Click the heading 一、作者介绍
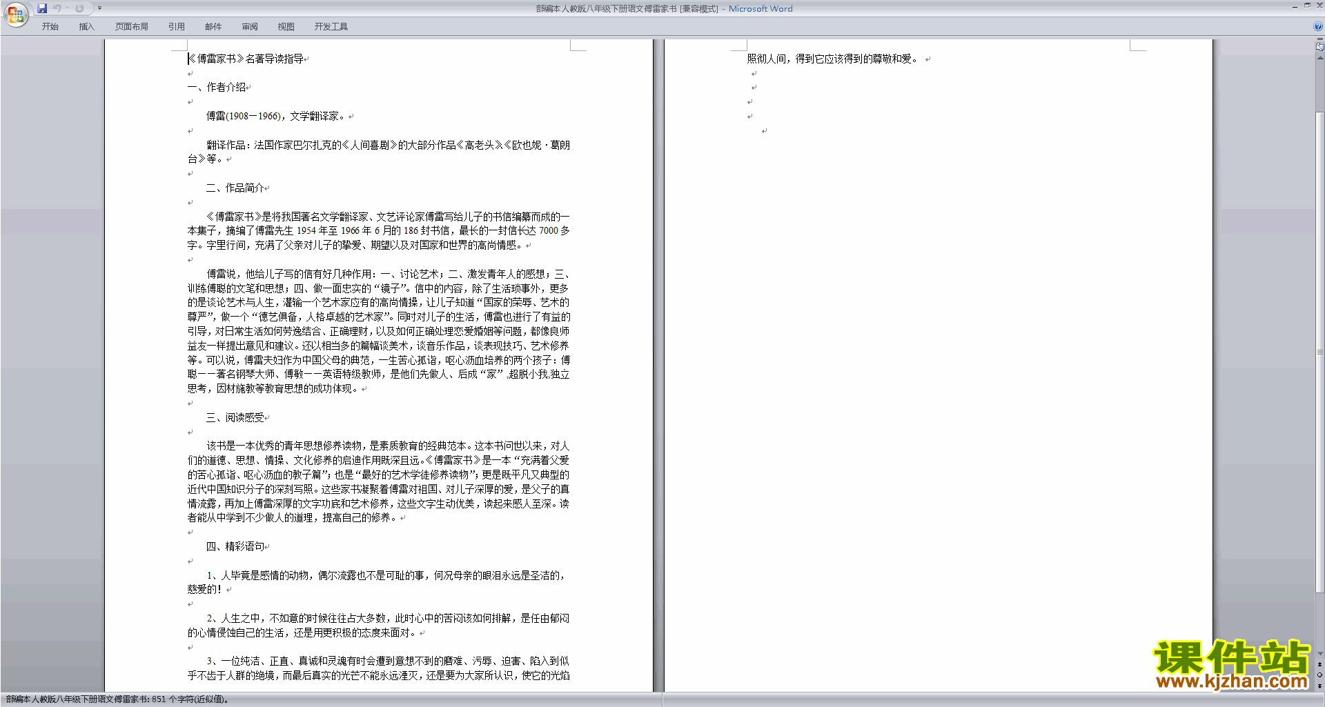The width and height of the screenshot is (1325, 707). [x=217, y=87]
